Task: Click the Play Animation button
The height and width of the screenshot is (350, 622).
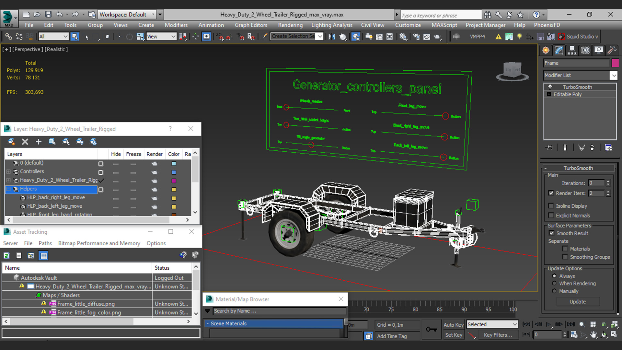Action: point(548,324)
